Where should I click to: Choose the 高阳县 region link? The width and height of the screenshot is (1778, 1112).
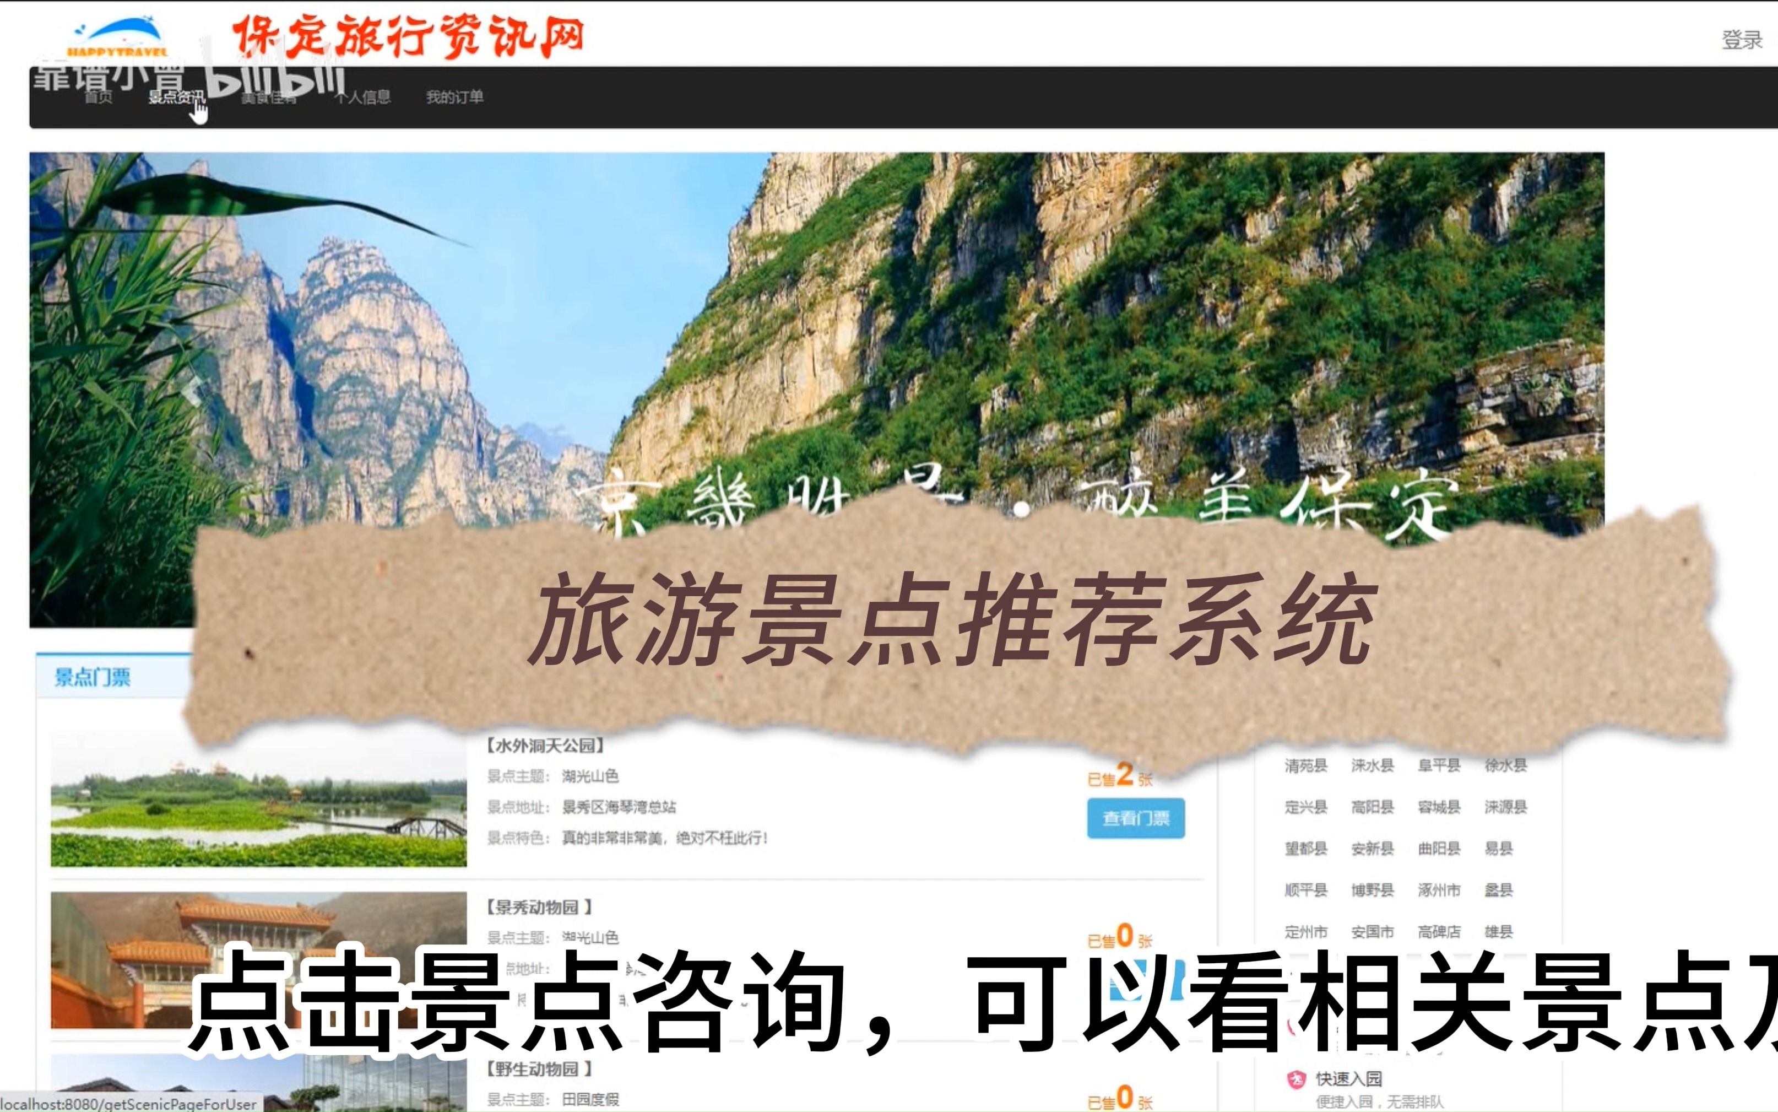1372,807
